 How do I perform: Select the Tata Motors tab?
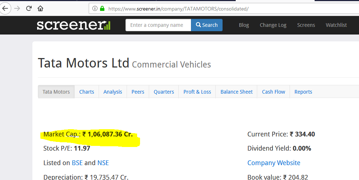tap(56, 92)
